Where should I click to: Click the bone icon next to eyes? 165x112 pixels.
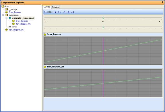pos(10,27)
